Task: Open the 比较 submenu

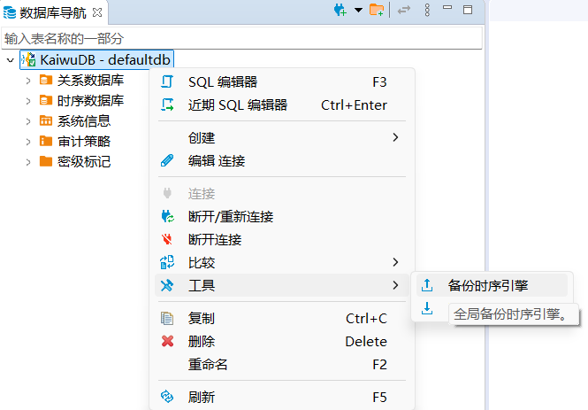Action: coord(282,262)
